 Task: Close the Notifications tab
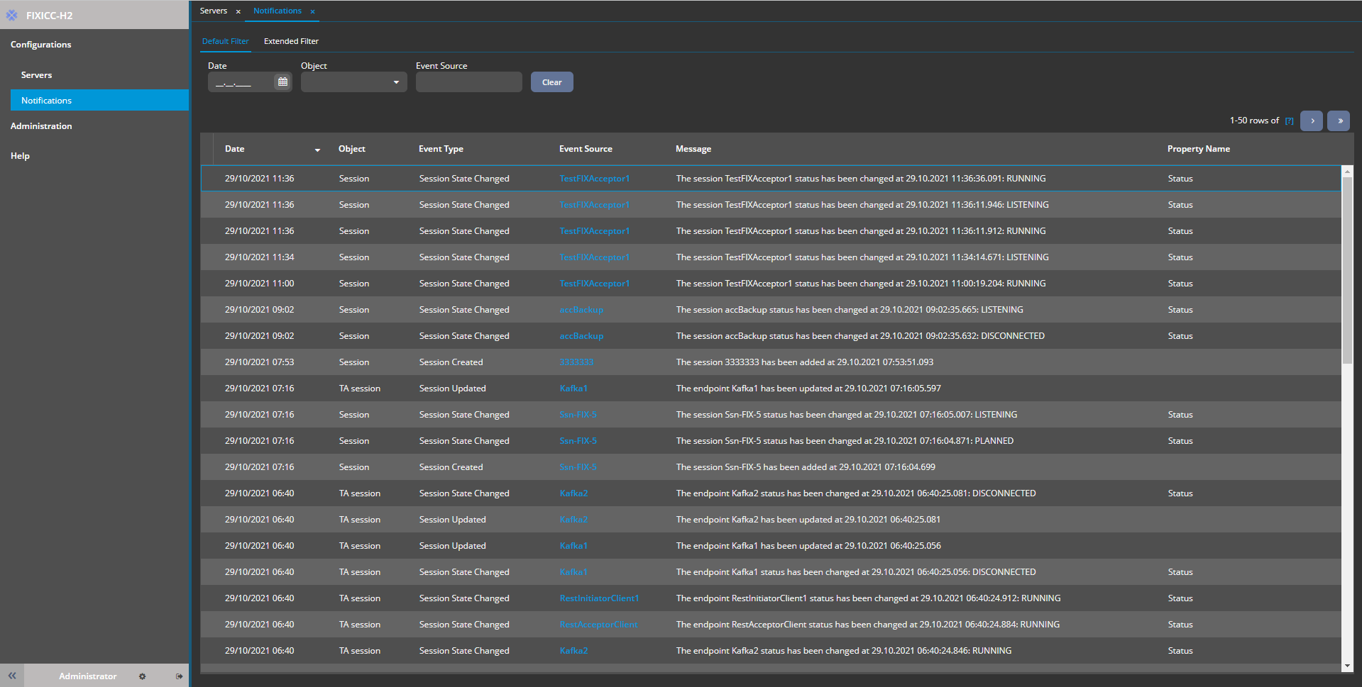[x=312, y=11]
